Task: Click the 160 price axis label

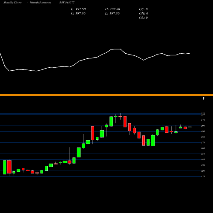Action: coord(203,148)
